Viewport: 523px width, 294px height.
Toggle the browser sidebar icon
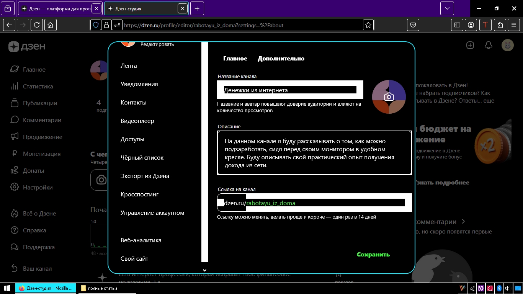click(x=457, y=25)
